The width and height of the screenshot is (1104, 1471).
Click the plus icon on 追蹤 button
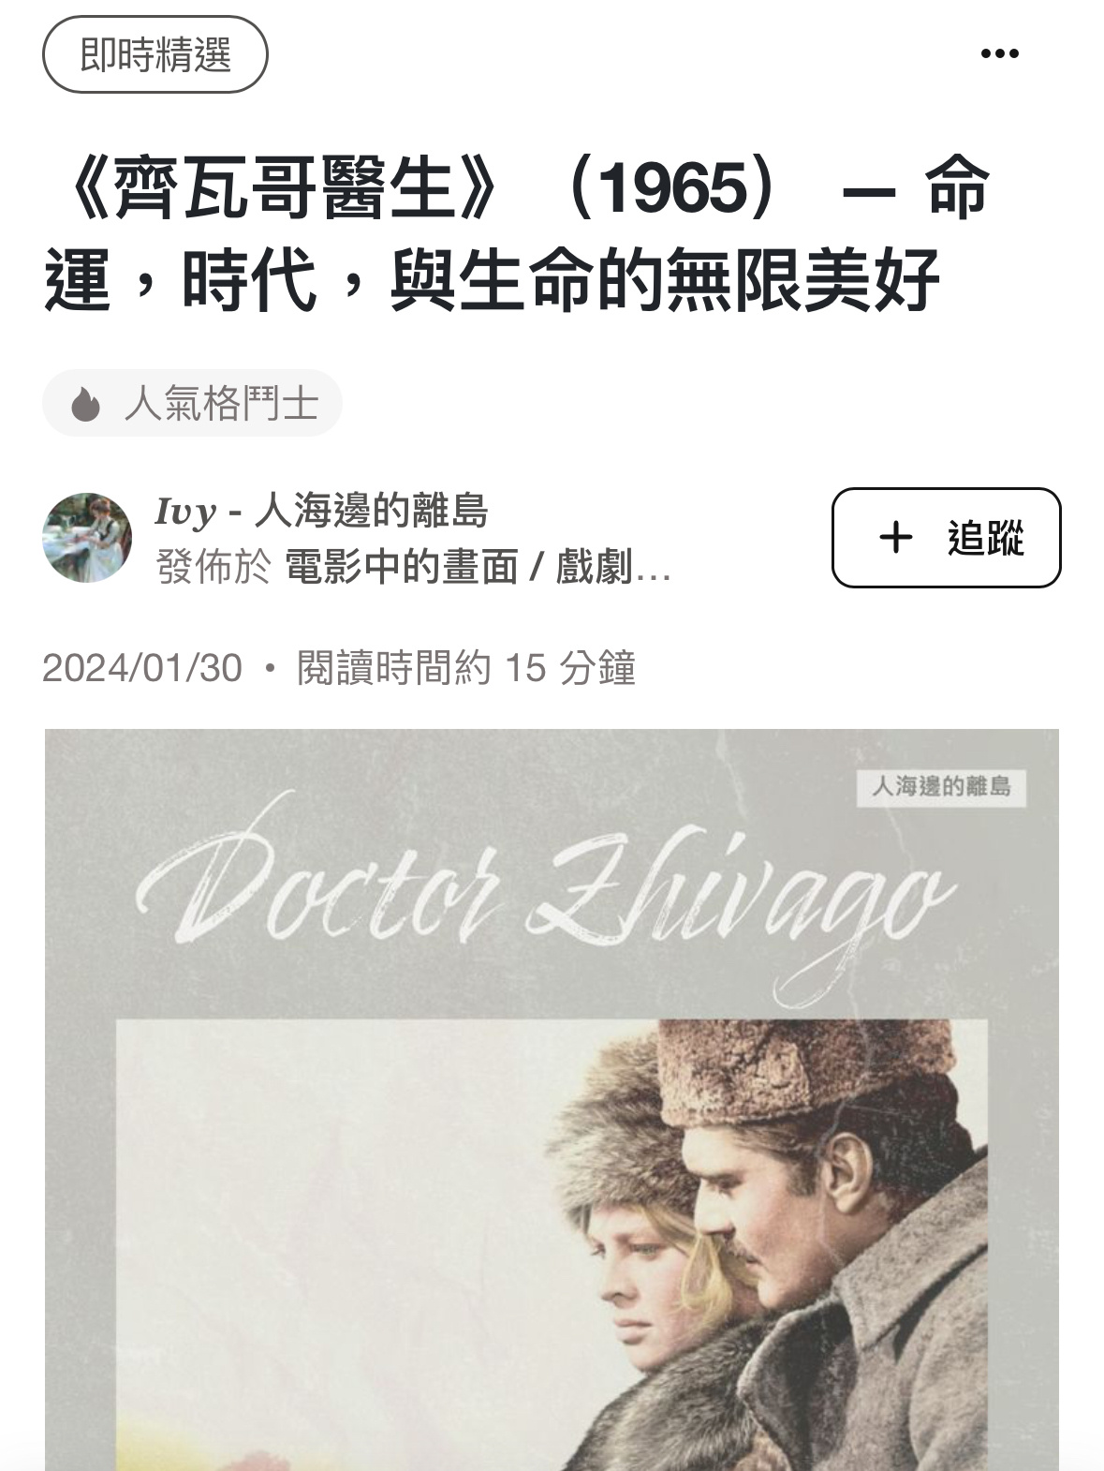[x=896, y=537]
